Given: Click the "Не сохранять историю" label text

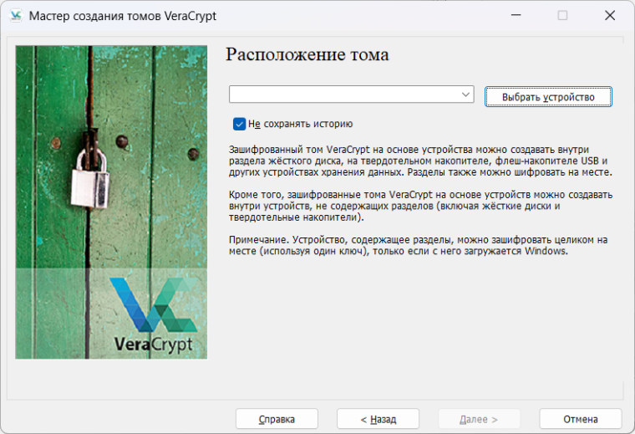Looking at the screenshot, I should coord(299,124).
